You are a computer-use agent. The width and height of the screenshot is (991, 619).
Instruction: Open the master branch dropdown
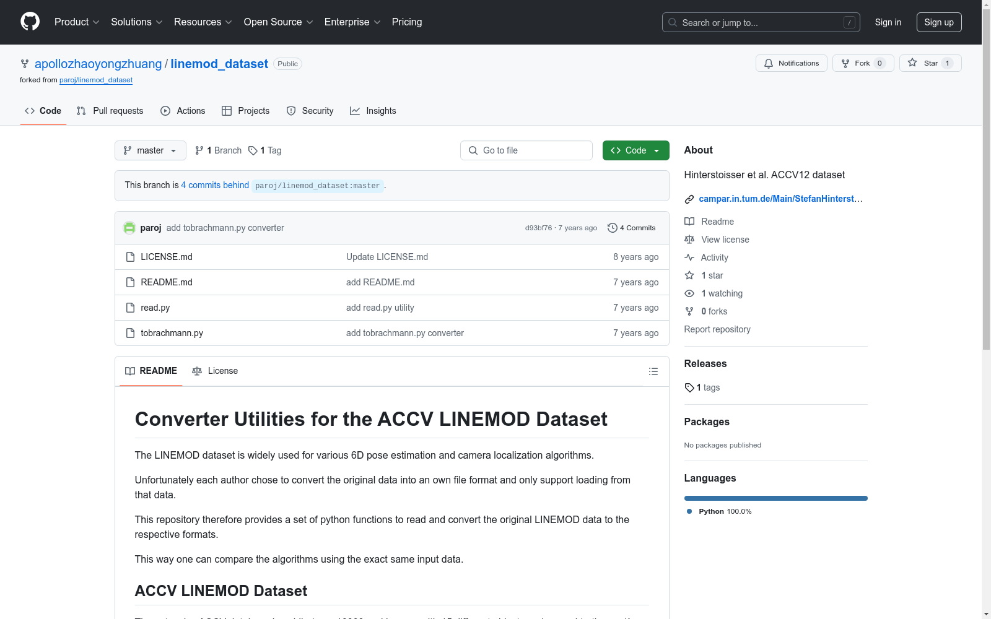click(x=150, y=150)
